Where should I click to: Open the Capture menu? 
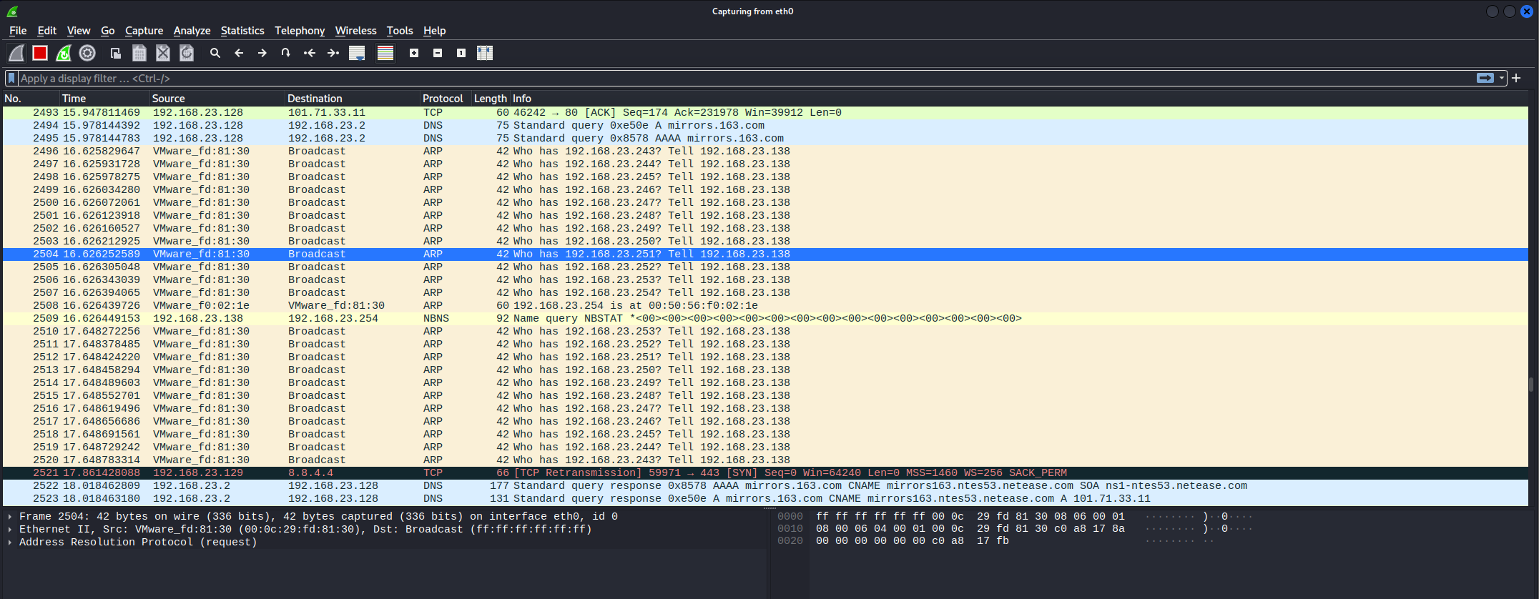tap(144, 31)
